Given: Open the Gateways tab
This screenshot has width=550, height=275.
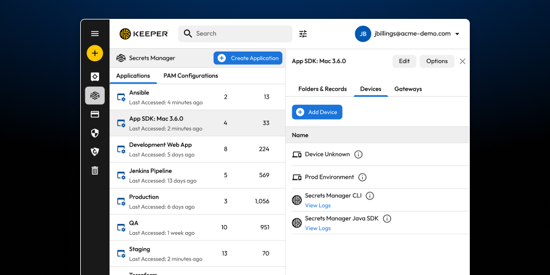Looking at the screenshot, I should point(408,89).
